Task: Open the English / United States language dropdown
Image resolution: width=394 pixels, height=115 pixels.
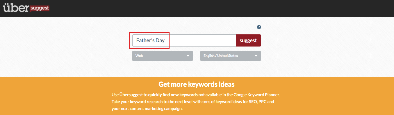Action: pos(231,56)
